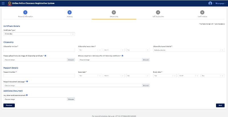Click info icon for Any other additional document
Viewport: 228px width, 117px height.
coord(27,95)
